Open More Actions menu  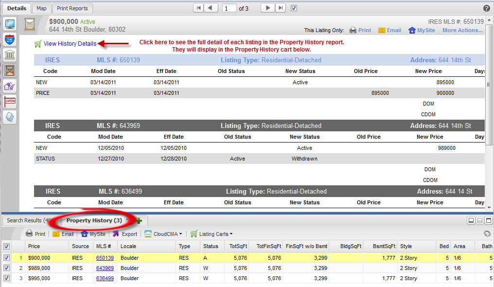click(x=462, y=30)
